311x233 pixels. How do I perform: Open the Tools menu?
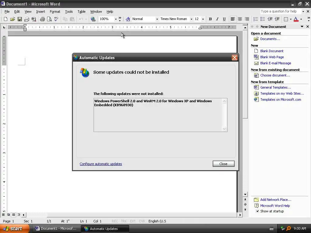click(69, 12)
